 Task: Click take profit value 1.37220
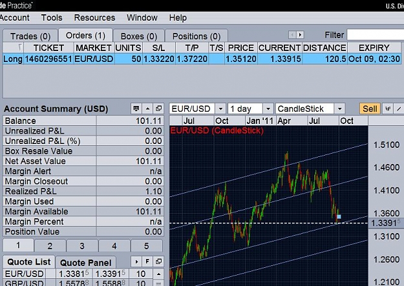click(192, 59)
